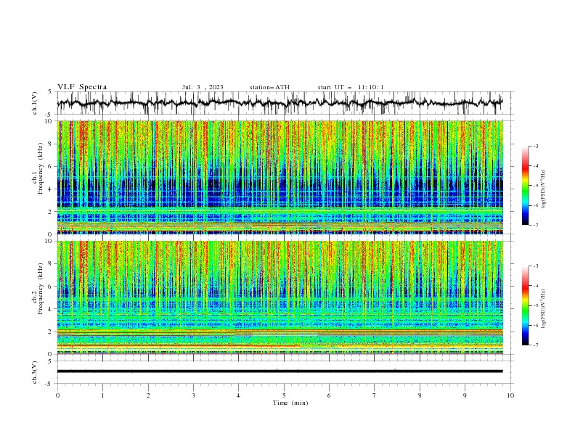The width and height of the screenshot is (575, 444).
Task: Click time axis tick label "7"
Action: 375,395
